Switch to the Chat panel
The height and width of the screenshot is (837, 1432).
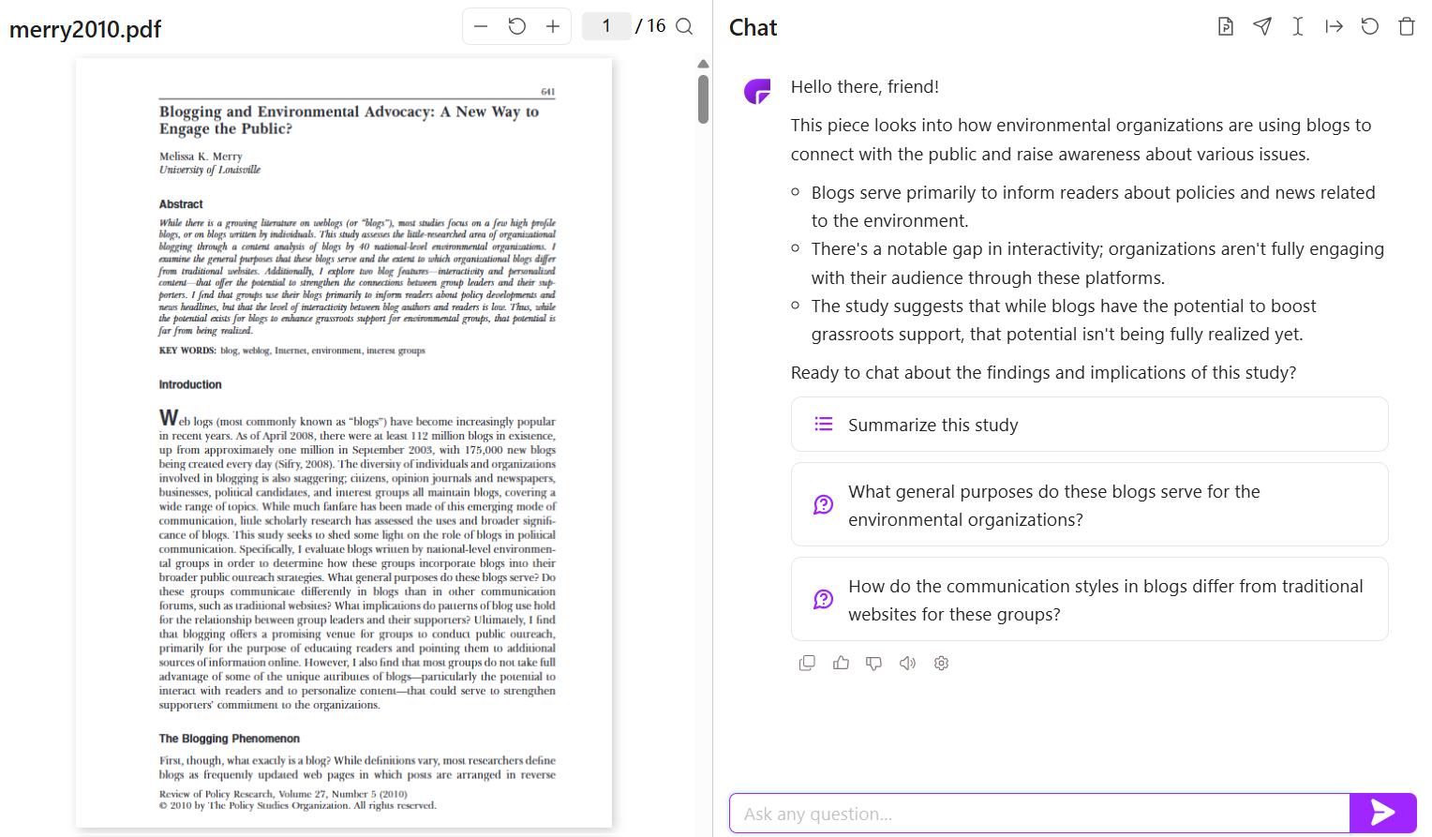pyautogui.click(x=753, y=26)
